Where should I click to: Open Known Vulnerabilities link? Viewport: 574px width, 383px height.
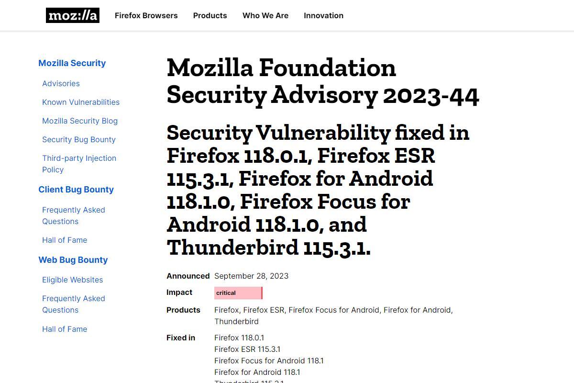pyautogui.click(x=81, y=102)
